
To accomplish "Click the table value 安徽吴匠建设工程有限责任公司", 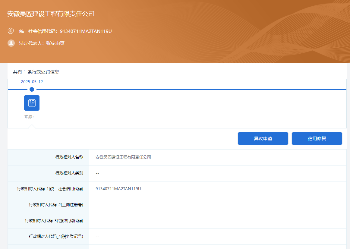I will 123,157.
